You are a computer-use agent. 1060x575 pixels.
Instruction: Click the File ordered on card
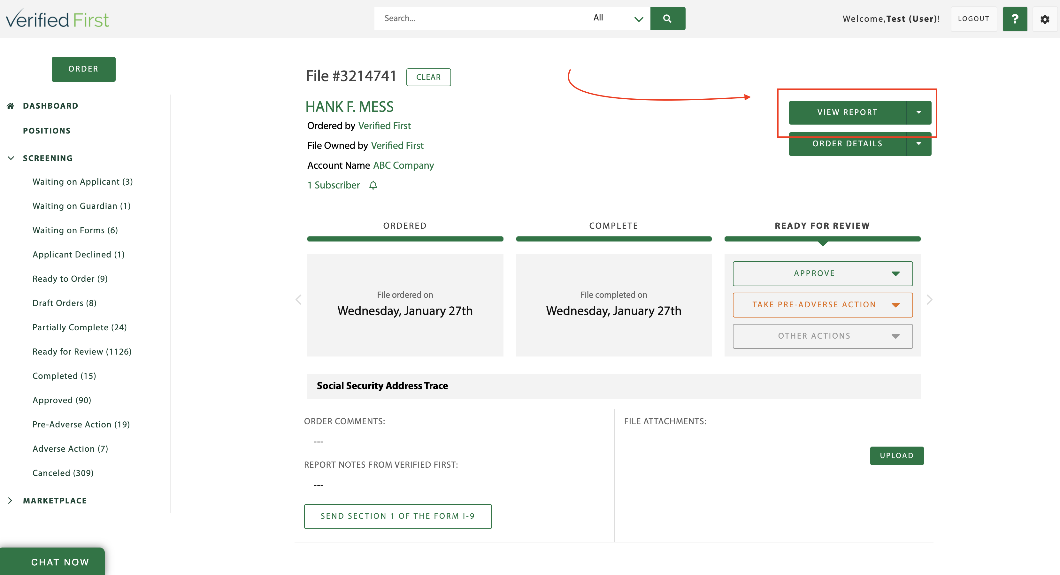[x=405, y=305]
